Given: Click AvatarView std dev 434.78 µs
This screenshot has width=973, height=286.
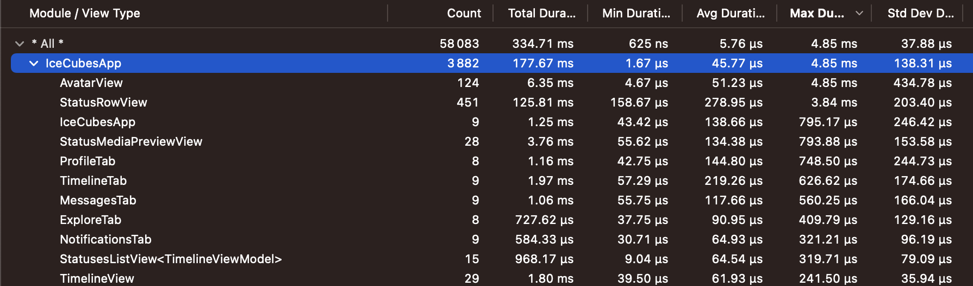Looking at the screenshot, I should tap(922, 83).
